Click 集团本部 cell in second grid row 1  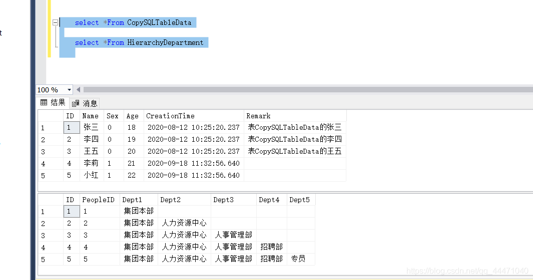tap(139, 211)
